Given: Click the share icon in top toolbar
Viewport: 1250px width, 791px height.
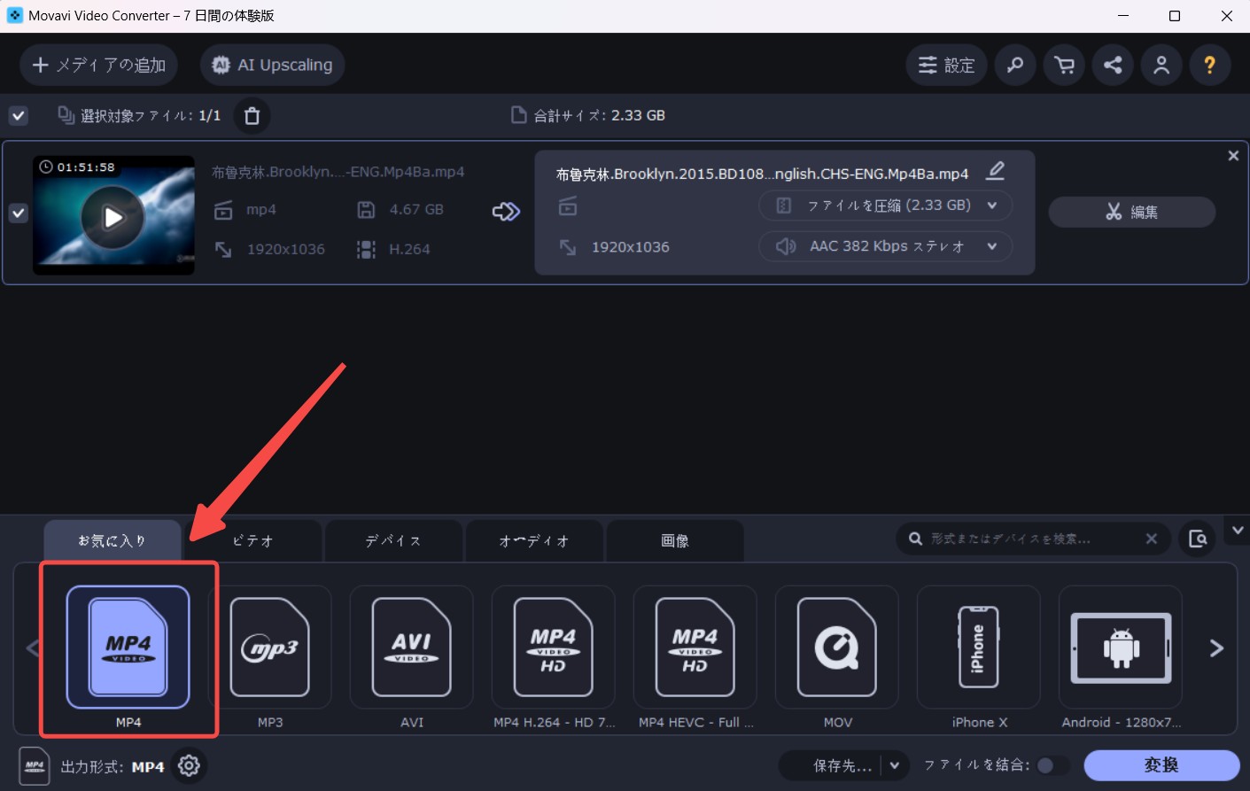Looking at the screenshot, I should [1113, 65].
